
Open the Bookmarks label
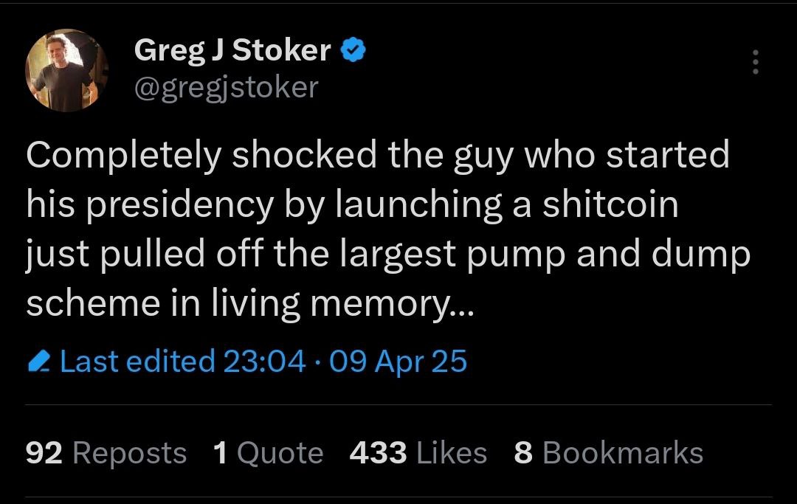coord(623,453)
